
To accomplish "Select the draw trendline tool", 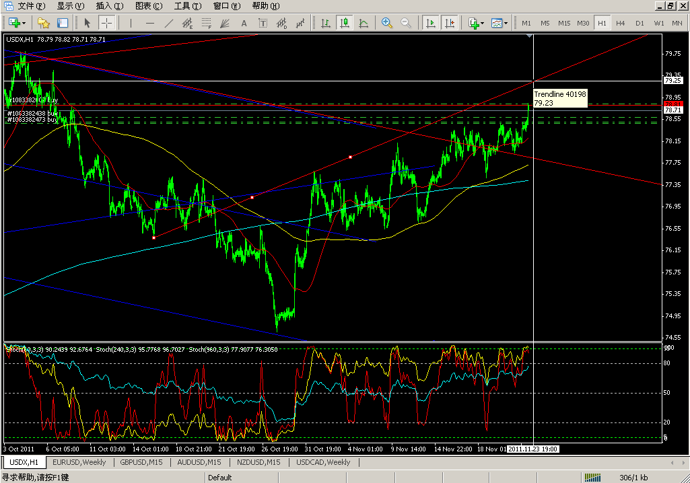I will pyautogui.click(x=169, y=23).
